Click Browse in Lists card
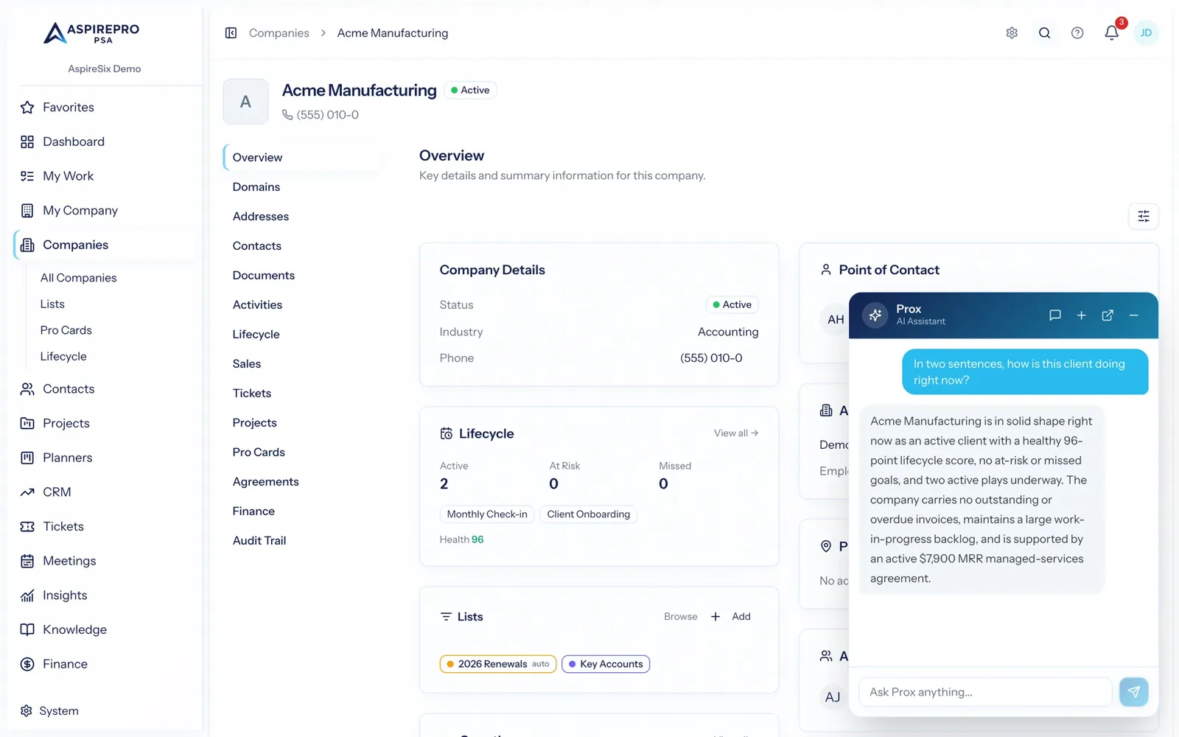This screenshot has width=1179, height=737. pos(680,617)
